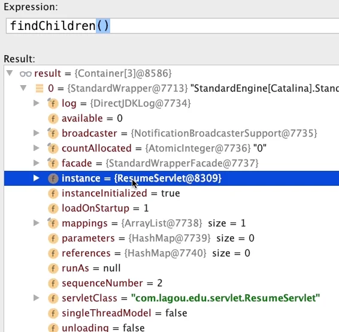Click the watch glasses icon beside result
The width and height of the screenshot is (339, 332).
(26, 74)
